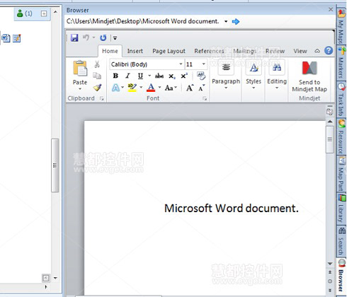Open Customize Quick Access Toolbar dropdown
Screen dimensions: 347x297
tap(115, 38)
